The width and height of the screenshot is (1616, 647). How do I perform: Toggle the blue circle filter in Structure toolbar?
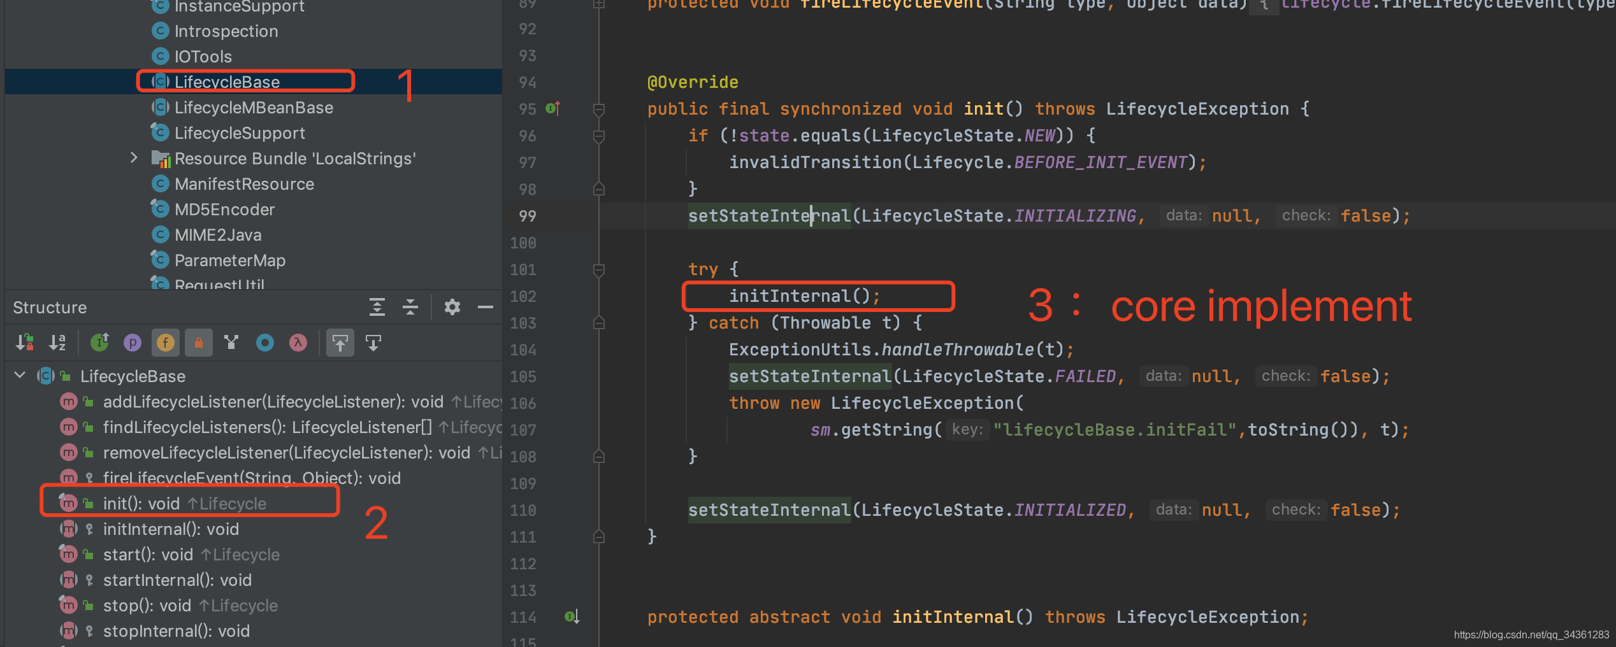pos(265,343)
